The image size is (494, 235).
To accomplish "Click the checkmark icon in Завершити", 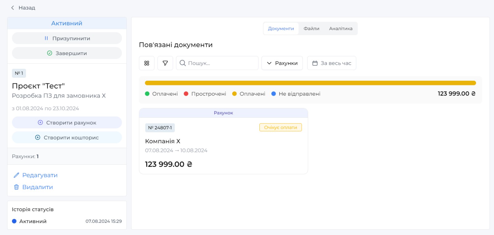I will tap(49, 53).
